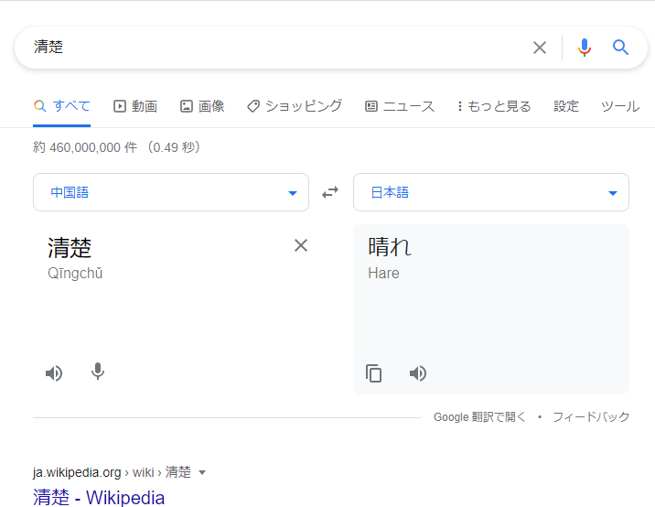The width and height of the screenshot is (655, 507).
Task: Use microphone input for translation source
Action: [98, 372]
